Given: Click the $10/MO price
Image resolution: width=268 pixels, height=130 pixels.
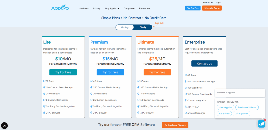Looking at the screenshot, I should 63,59.
